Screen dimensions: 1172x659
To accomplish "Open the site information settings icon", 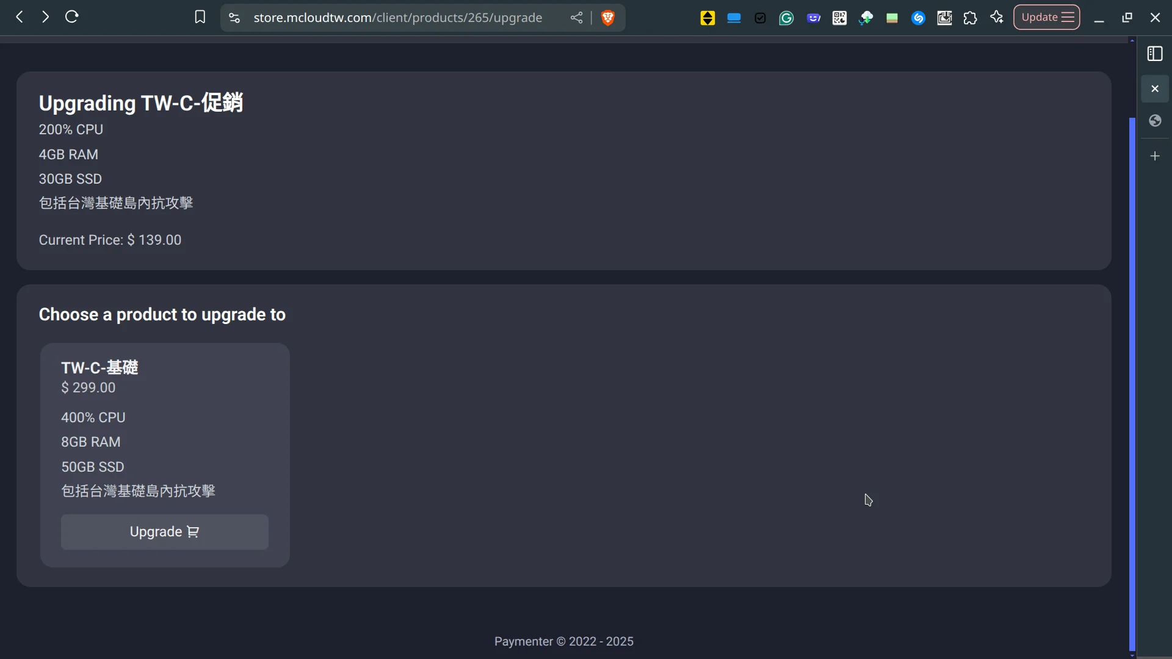I will pyautogui.click(x=234, y=18).
